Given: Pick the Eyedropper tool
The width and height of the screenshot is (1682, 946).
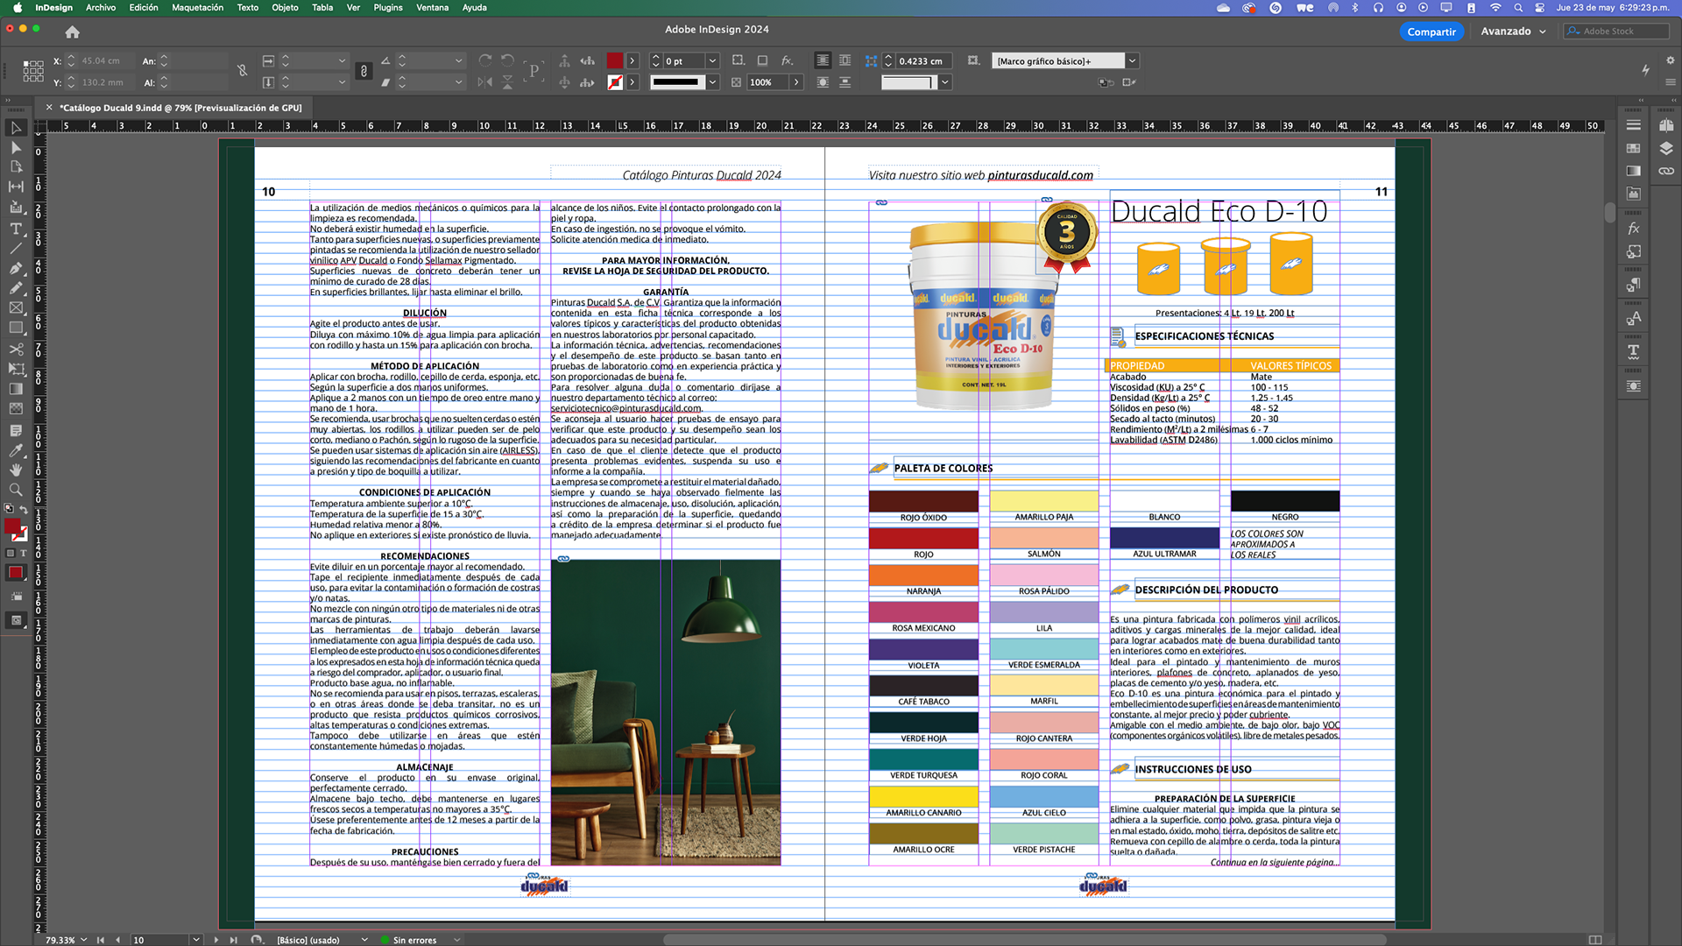Looking at the screenshot, I should pos(16,450).
